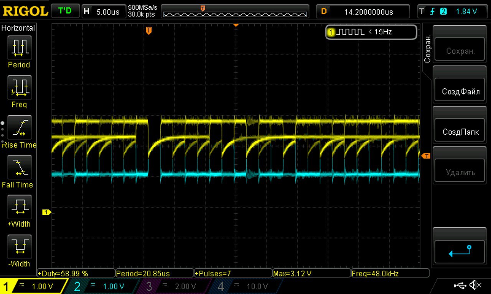Click the rising edge trigger icon
Image resolution: width=491 pixels, height=294 pixels.
[432, 11]
